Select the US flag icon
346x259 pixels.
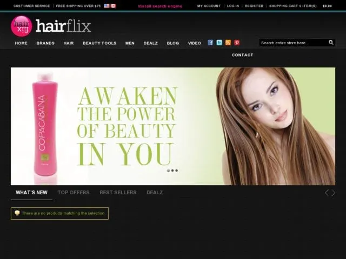tap(107, 6)
